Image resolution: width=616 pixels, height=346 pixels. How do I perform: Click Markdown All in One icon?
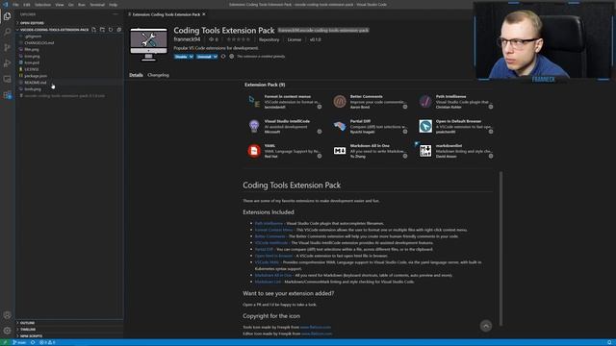point(340,151)
